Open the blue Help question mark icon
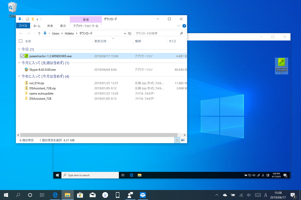The width and height of the screenshot is (301, 200). pos(184,26)
